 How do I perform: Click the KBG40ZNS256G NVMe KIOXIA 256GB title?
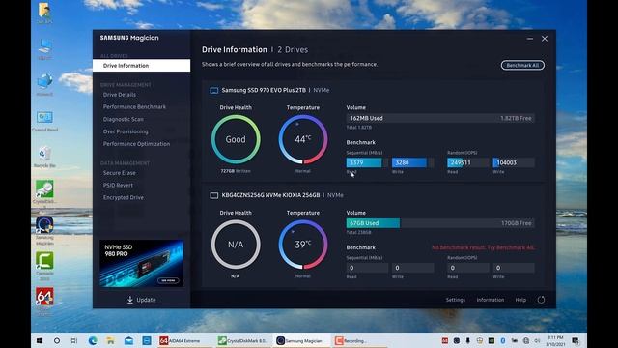[x=270, y=195]
